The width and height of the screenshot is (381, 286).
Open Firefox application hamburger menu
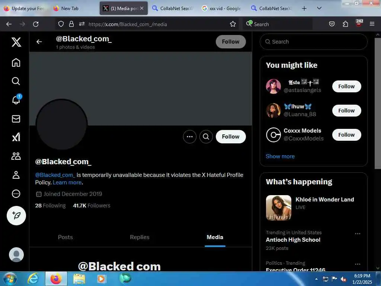(372, 24)
